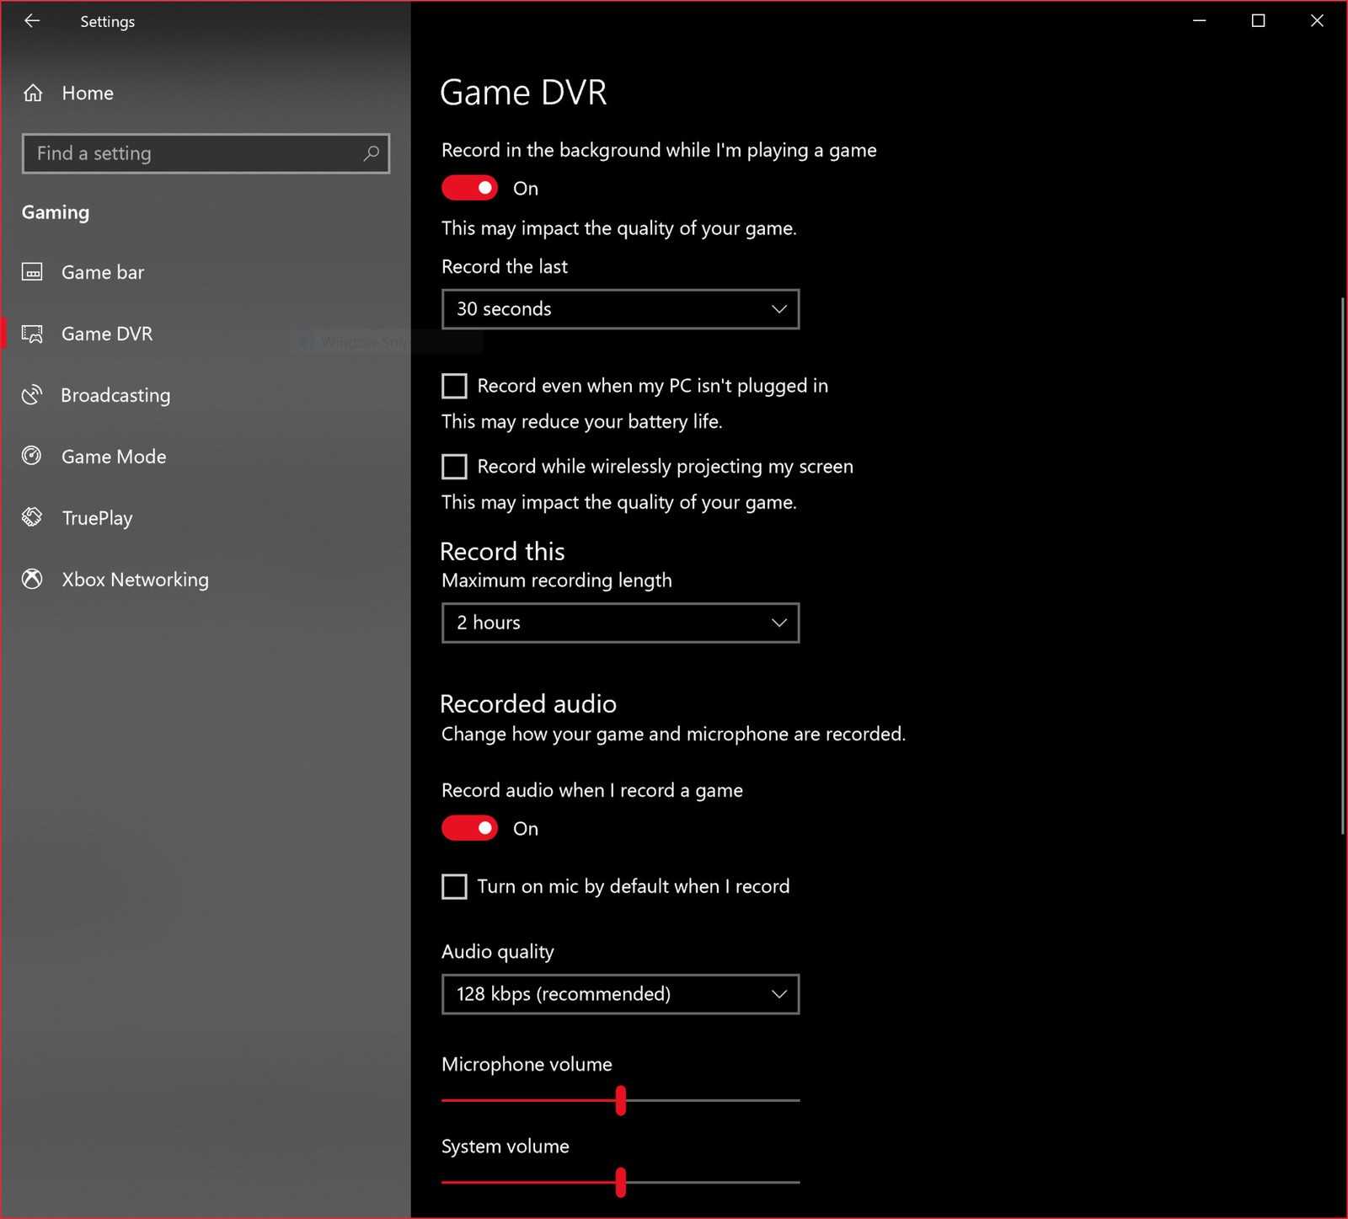Viewport: 1348px width, 1219px height.
Task: Expand Maximum recording length dropdown
Action: [x=620, y=623]
